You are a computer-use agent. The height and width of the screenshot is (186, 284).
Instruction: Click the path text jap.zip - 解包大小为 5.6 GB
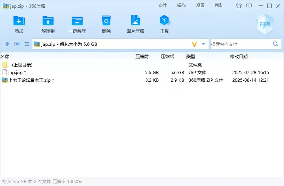(x=69, y=44)
